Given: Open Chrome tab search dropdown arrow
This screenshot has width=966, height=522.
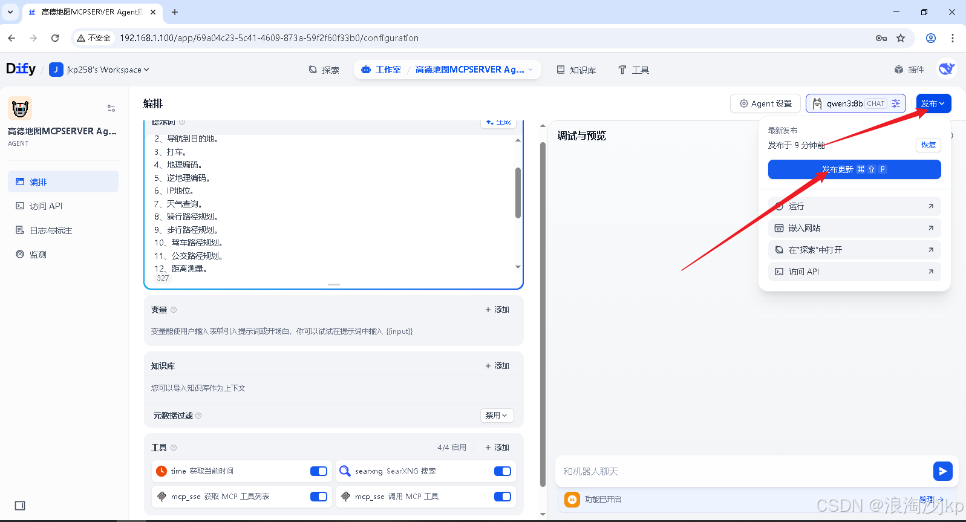Looking at the screenshot, I should 10,12.
